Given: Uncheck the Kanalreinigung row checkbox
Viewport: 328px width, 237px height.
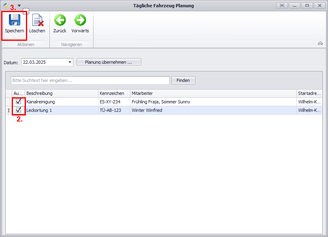Looking at the screenshot, I should (x=19, y=102).
